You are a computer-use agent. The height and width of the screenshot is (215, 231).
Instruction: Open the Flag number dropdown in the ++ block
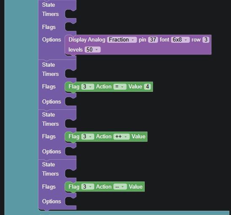pos(88,137)
